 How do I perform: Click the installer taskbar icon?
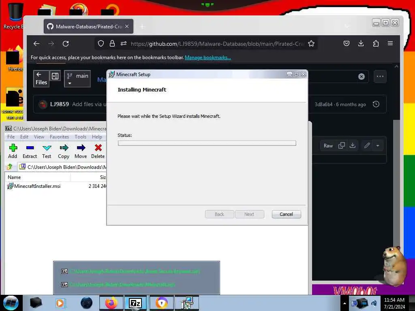tap(187, 303)
